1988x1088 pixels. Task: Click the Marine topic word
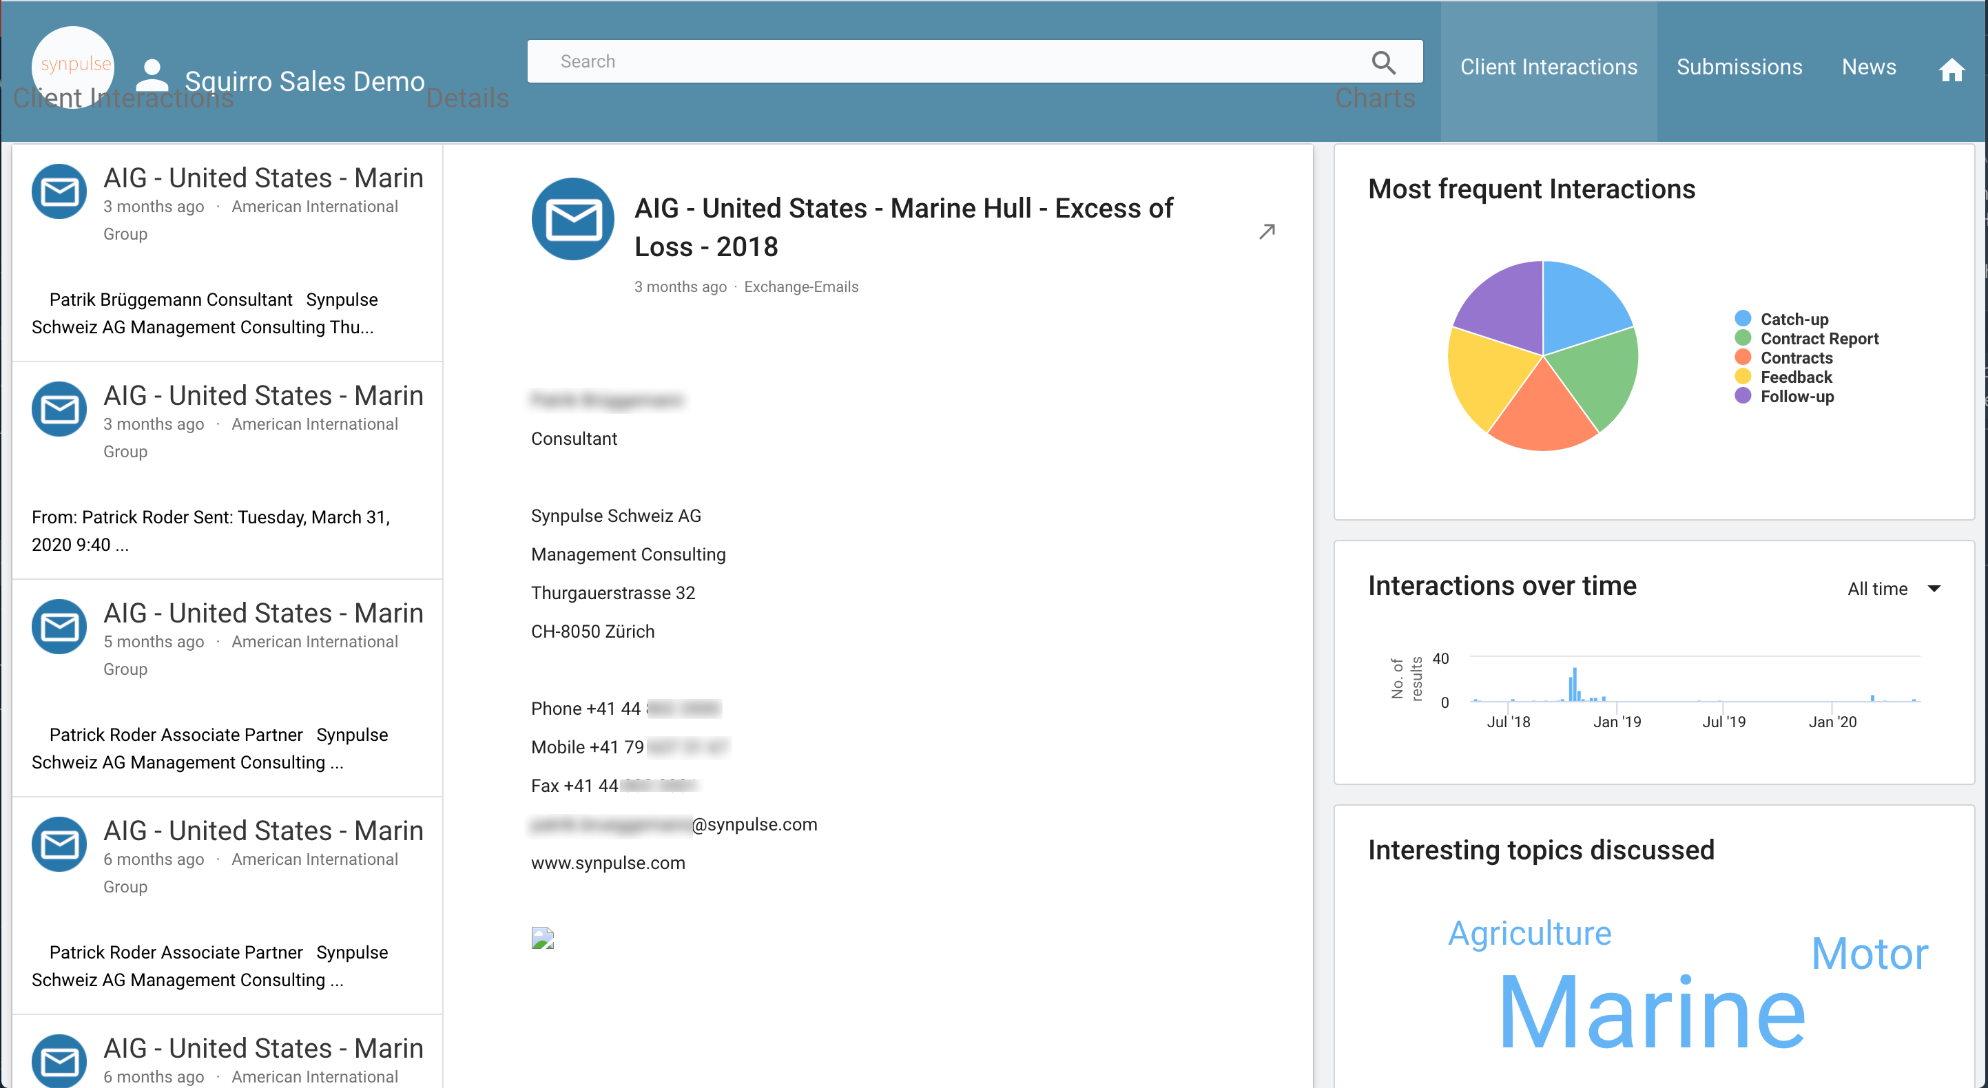click(1652, 1012)
